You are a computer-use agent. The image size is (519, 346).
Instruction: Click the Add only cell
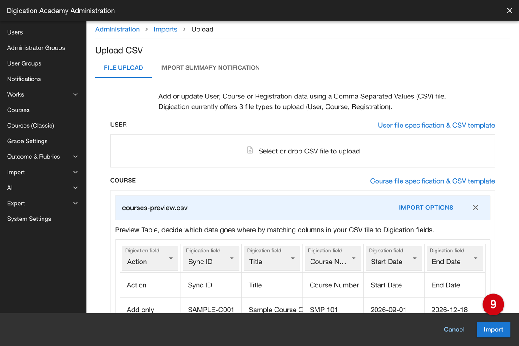coord(150,310)
